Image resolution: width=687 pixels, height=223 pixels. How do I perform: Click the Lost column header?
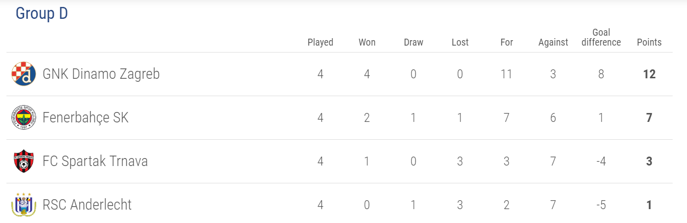460,42
